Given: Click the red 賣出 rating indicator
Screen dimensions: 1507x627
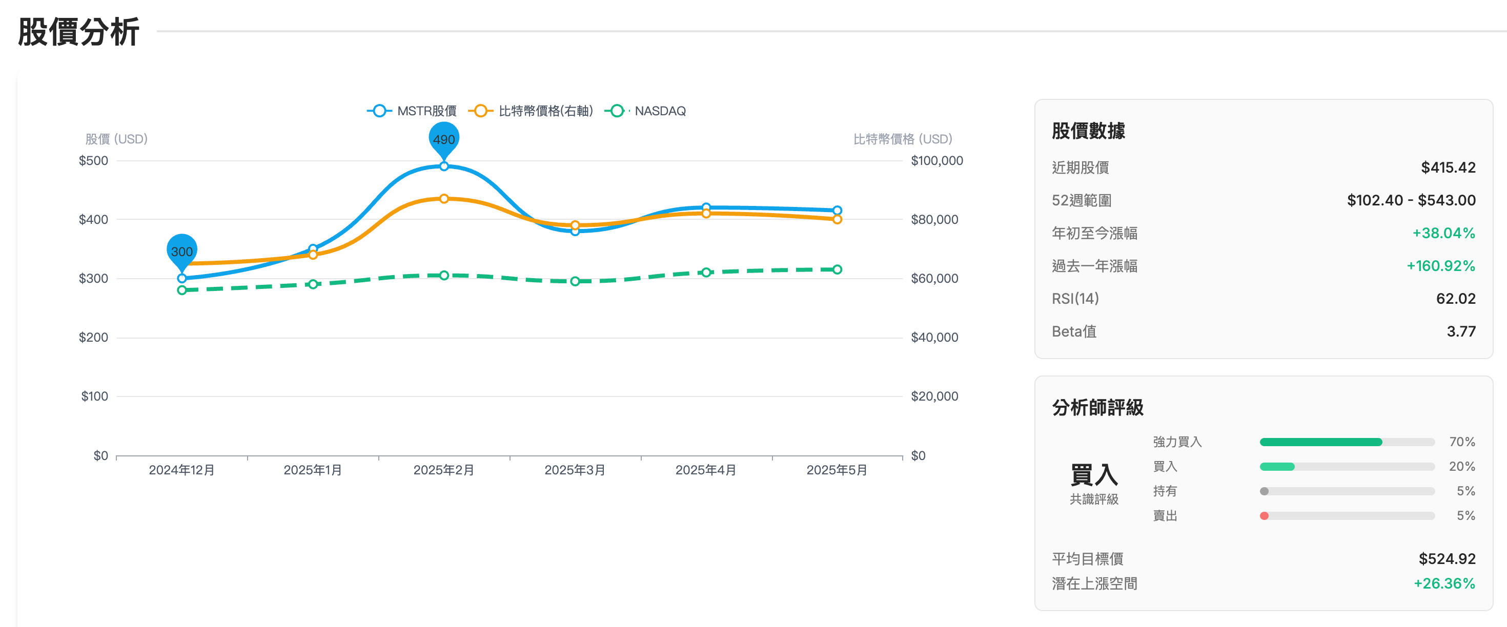Looking at the screenshot, I should [x=1264, y=516].
